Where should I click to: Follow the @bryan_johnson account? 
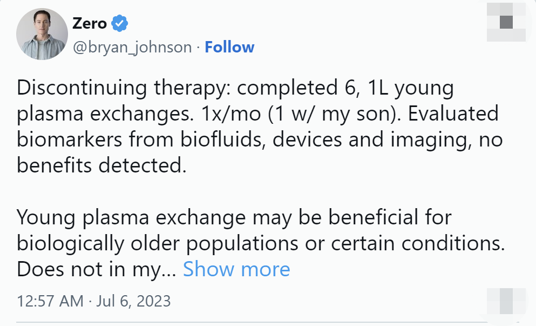[229, 47]
